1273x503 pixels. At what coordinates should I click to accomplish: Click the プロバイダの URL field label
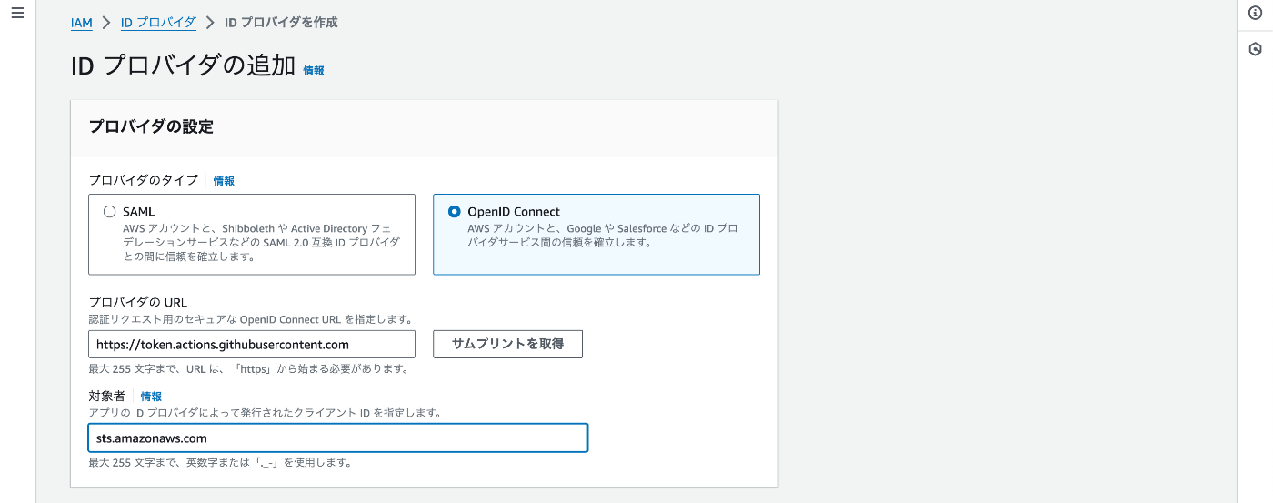[x=138, y=302]
